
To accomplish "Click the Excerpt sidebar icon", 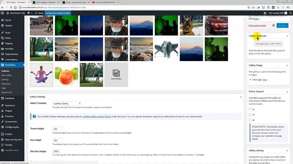I will (x=2, y=145).
